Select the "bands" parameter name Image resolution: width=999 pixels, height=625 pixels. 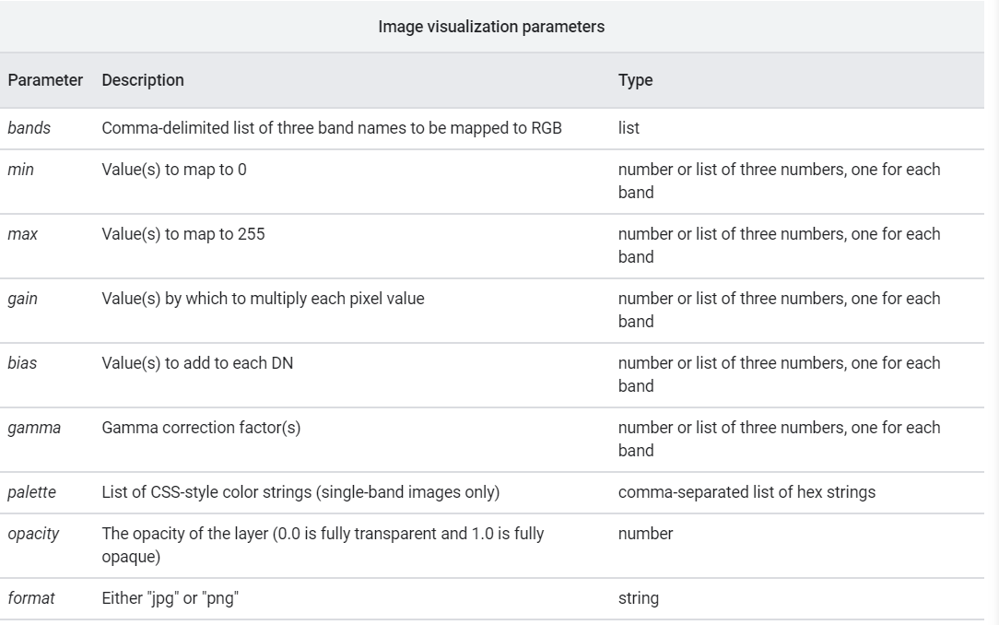coord(29,128)
